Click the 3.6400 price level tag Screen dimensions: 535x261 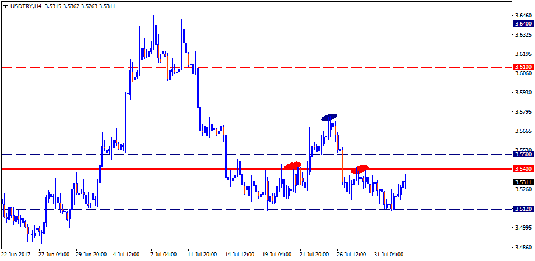tap(522, 24)
